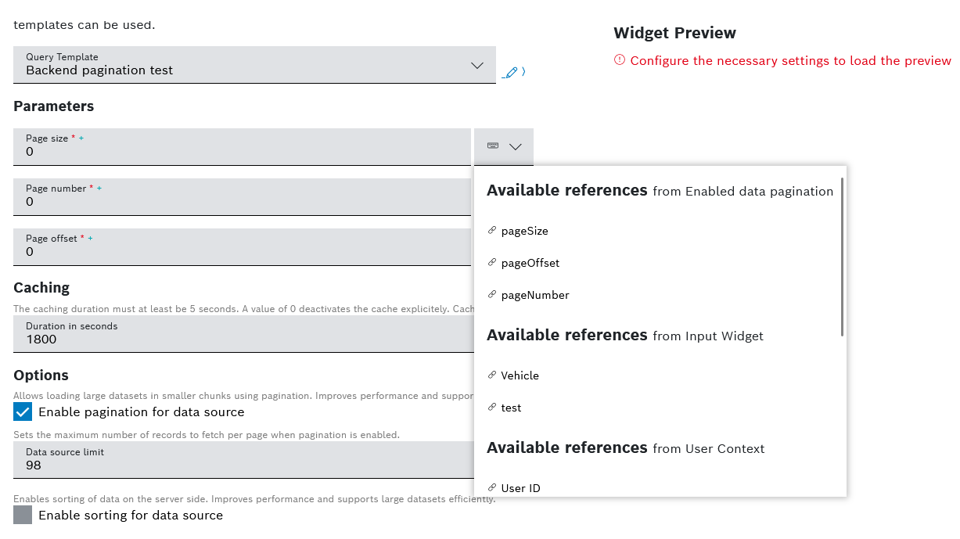Click the link icon beside pageSize

(492, 231)
